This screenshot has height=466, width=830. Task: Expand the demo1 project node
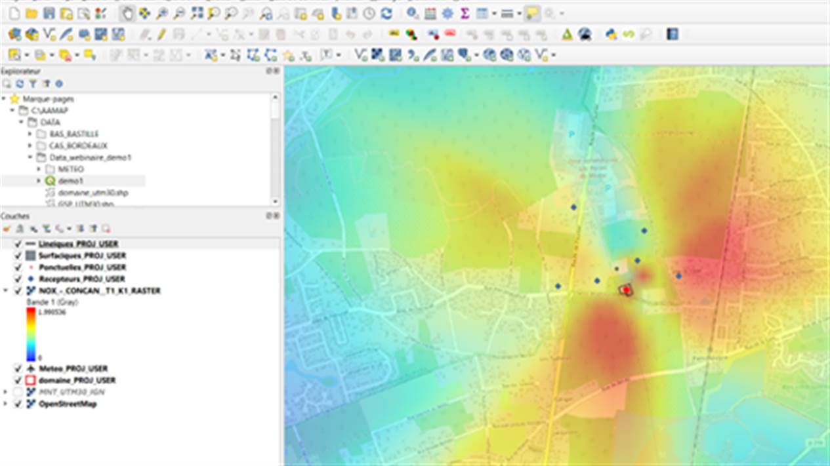pos(39,181)
